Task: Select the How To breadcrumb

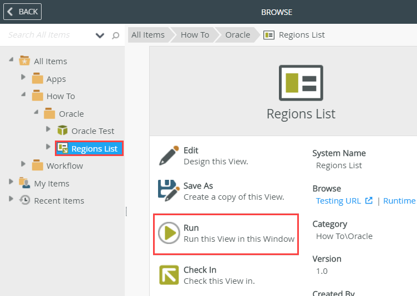Action: pyautogui.click(x=195, y=35)
